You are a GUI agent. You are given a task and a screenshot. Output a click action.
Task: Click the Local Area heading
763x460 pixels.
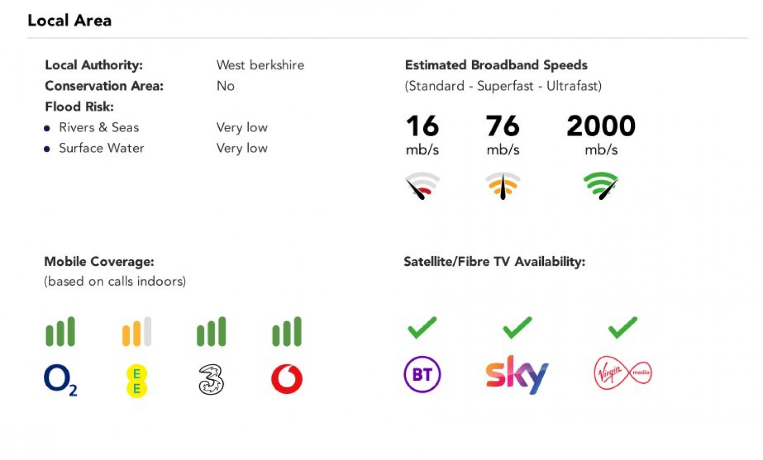click(x=69, y=20)
